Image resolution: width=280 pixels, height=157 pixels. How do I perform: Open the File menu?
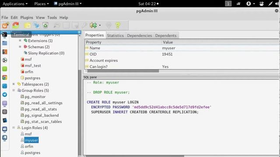click(x=5, y=17)
